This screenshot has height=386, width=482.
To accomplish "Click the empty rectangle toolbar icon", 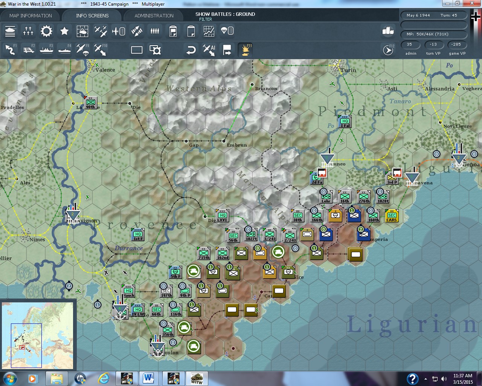I will point(137,50).
